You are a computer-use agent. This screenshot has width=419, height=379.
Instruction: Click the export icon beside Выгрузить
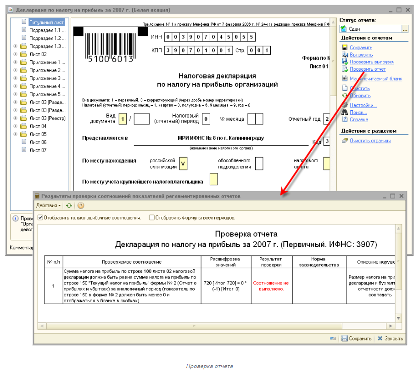(345, 55)
